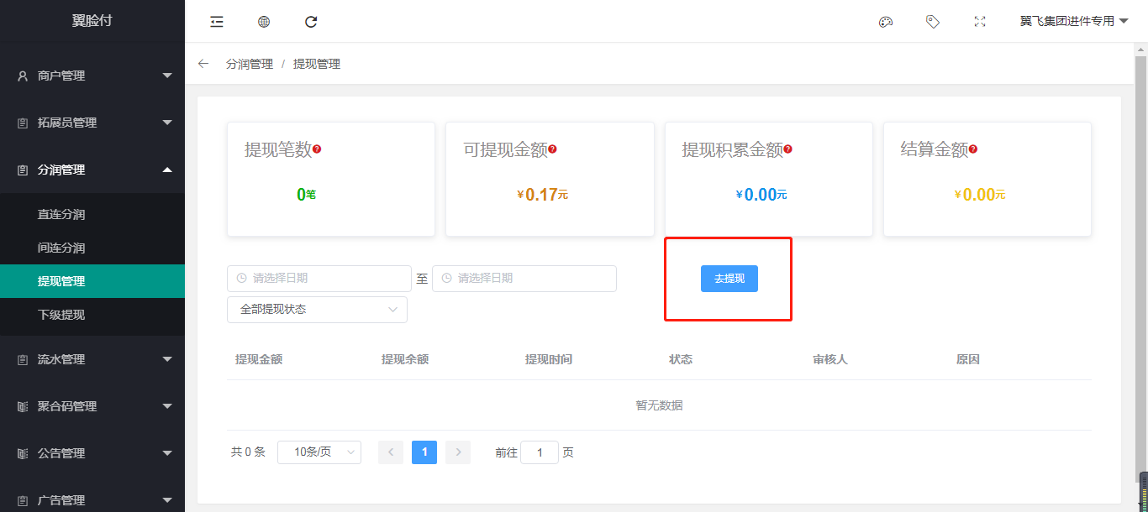
Task: Click the 公告管理 sidebar icon
Action: pos(23,453)
